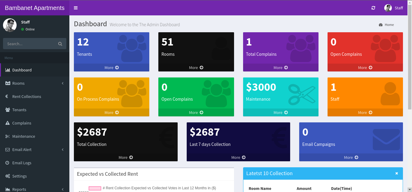Click the Rent Collection chart legend label
The width and height of the screenshot is (412, 192).
(159, 188)
